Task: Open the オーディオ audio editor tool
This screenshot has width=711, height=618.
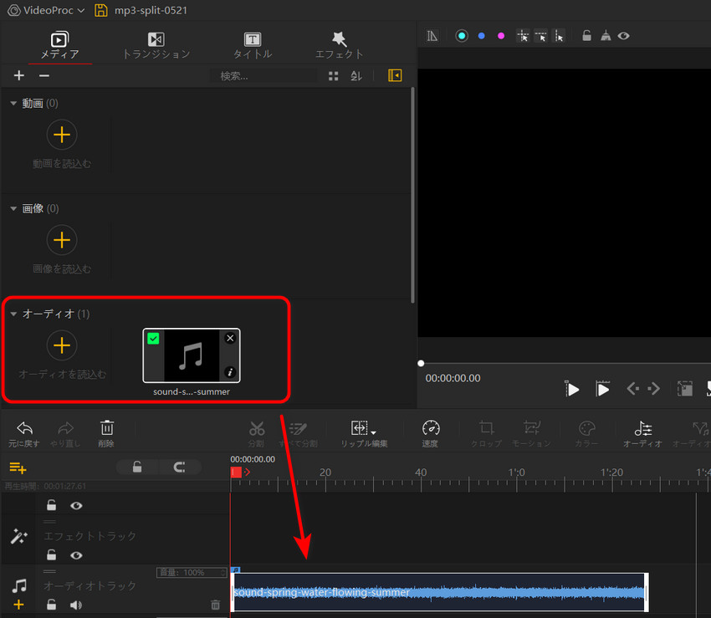Action: tap(643, 433)
